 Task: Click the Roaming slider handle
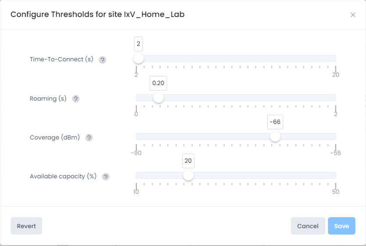coord(158,98)
